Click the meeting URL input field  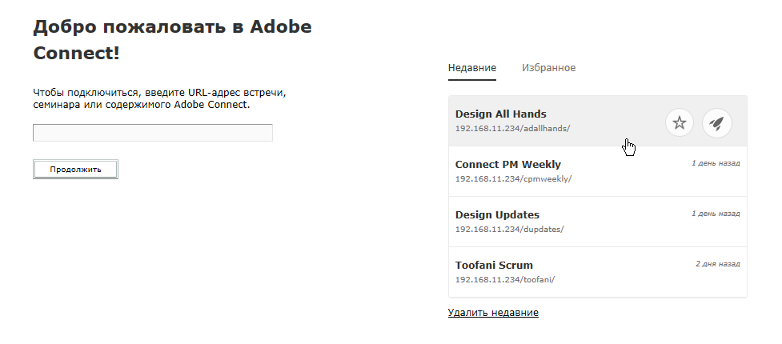tap(153, 133)
